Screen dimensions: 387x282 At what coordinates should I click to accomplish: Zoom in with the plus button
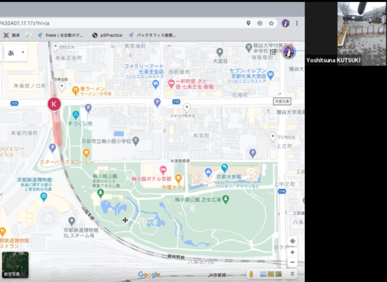[293, 252]
